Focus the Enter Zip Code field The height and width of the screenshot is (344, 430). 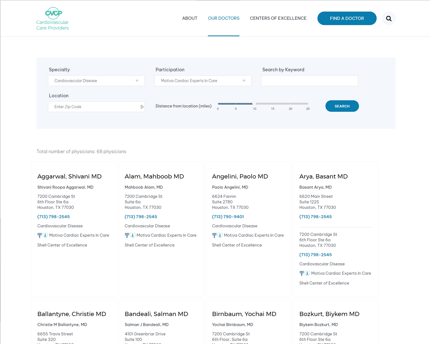(96, 107)
